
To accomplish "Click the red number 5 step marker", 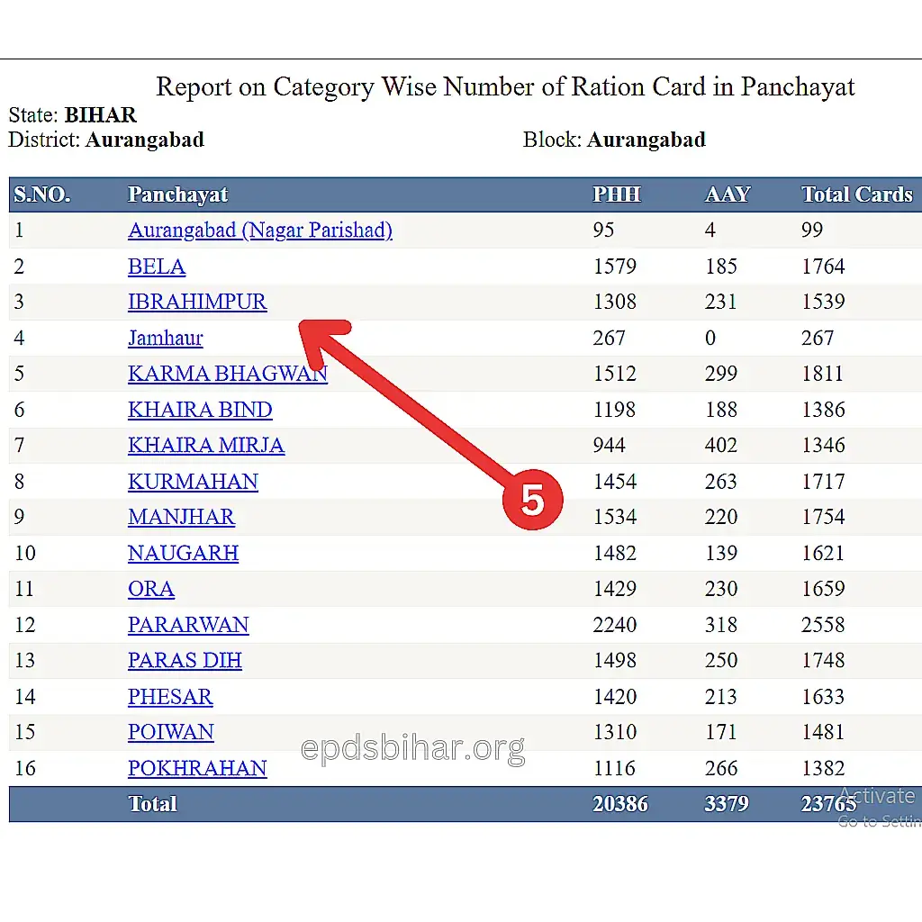I will pos(532,500).
